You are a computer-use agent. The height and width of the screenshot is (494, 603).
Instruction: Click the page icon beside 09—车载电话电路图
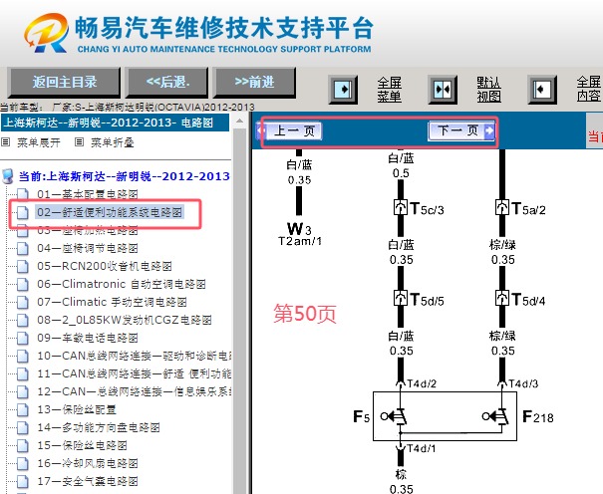tap(23, 338)
